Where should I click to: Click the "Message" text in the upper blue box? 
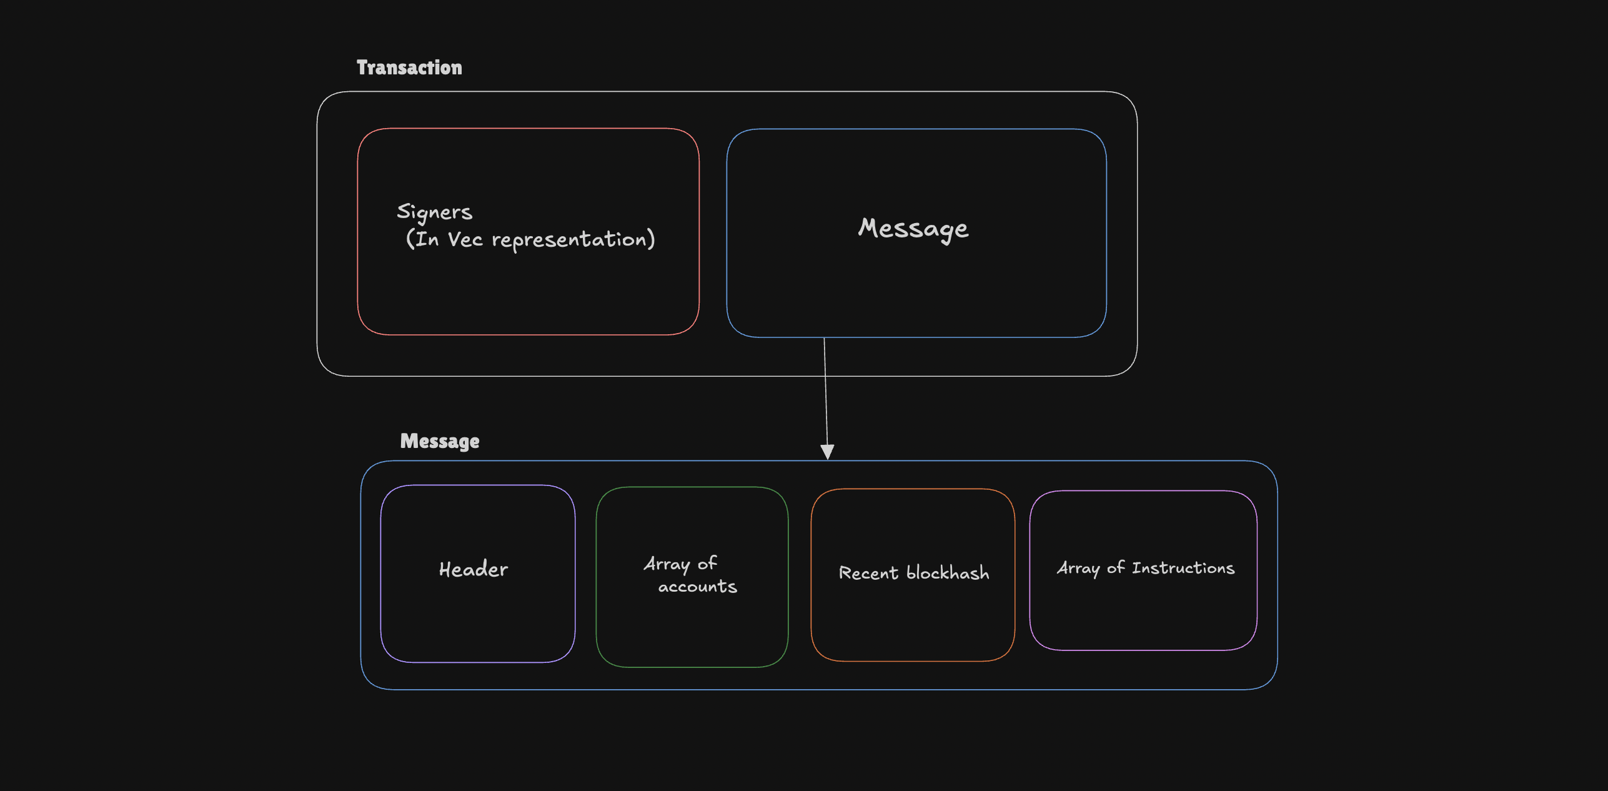click(x=913, y=229)
